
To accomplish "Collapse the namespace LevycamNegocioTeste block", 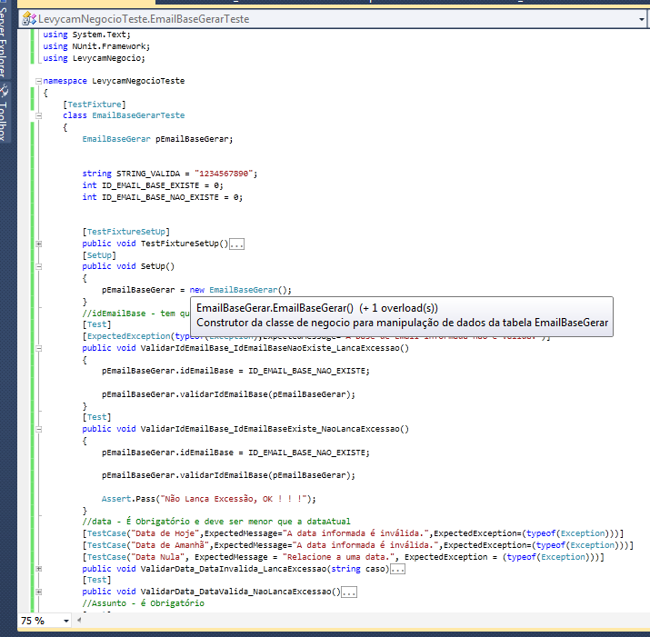I will (x=38, y=81).
